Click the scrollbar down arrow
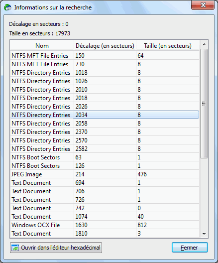This screenshot has height=263, width=218. [x=204, y=234]
